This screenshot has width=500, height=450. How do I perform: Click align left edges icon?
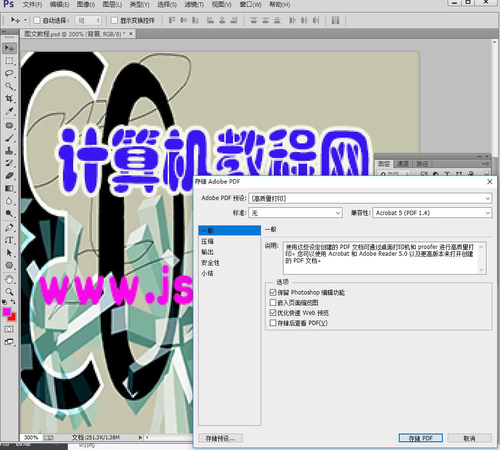tap(210, 20)
